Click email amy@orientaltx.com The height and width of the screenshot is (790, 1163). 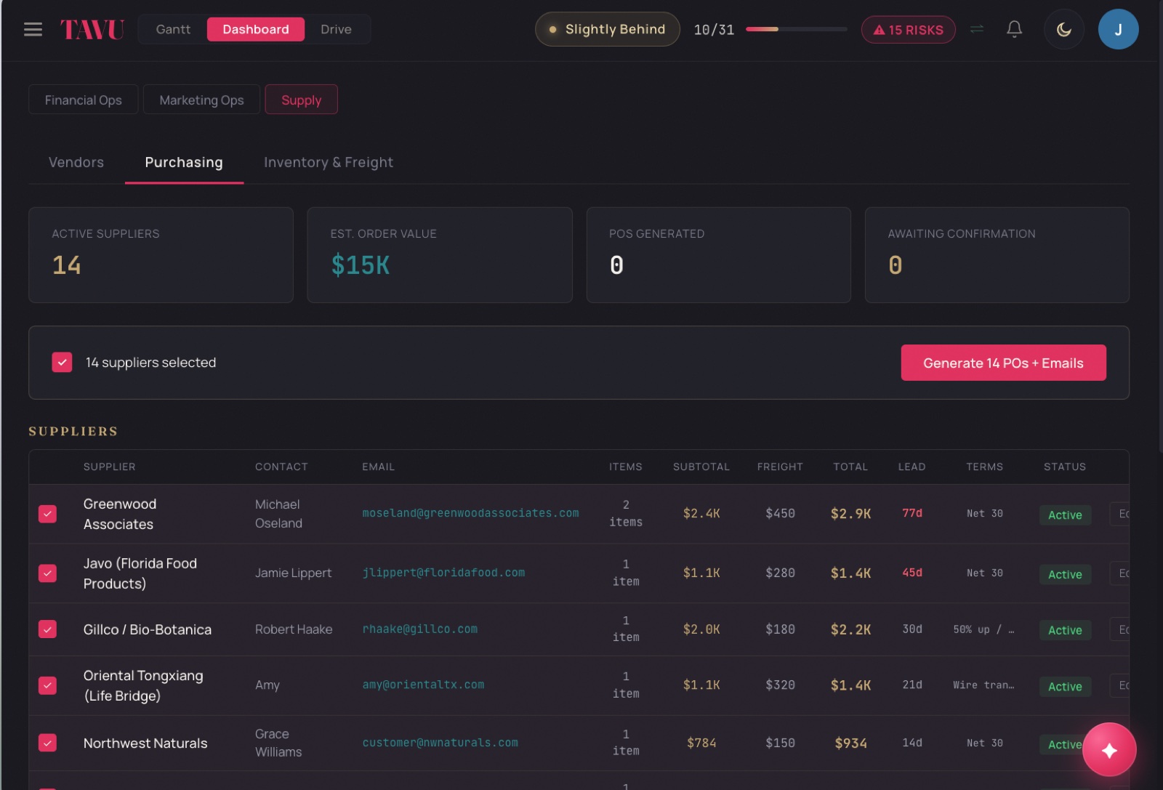423,685
